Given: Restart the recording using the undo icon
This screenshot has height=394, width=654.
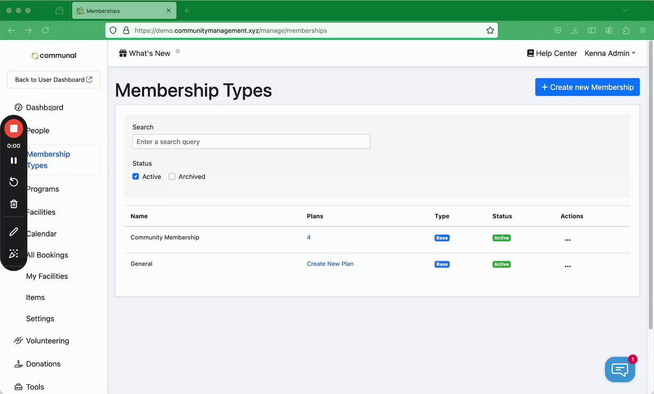Looking at the screenshot, I should pyautogui.click(x=14, y=182).
